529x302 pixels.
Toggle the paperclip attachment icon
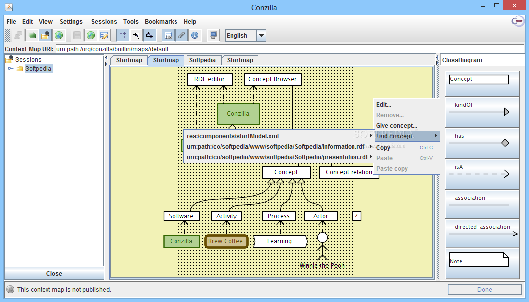[181, 35]
